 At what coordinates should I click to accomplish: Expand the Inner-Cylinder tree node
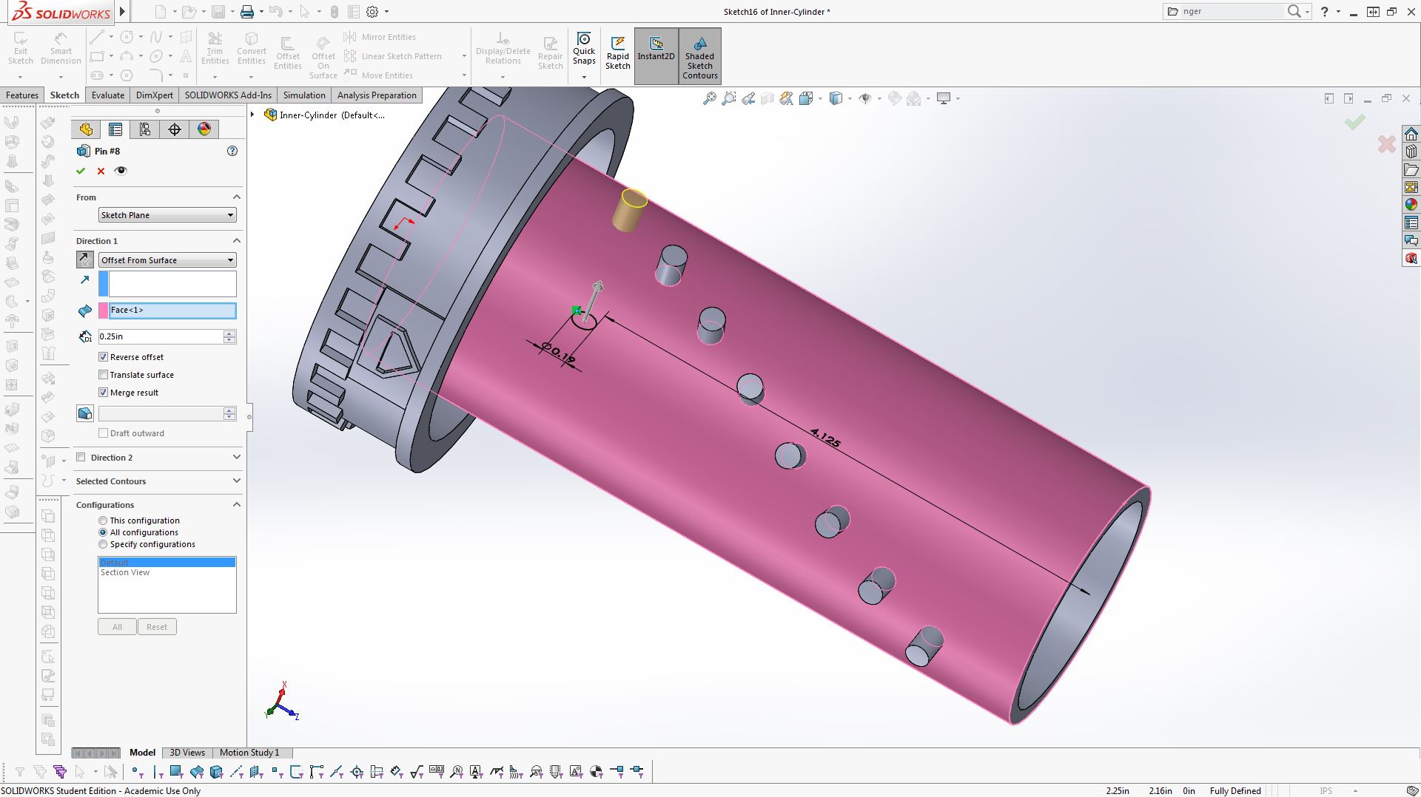pos(253,115)
